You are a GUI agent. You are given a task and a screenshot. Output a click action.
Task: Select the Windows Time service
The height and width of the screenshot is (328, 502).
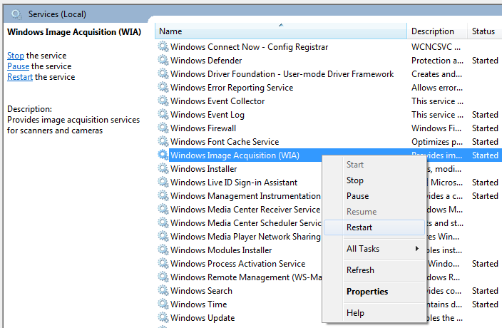tap(198, 304)
